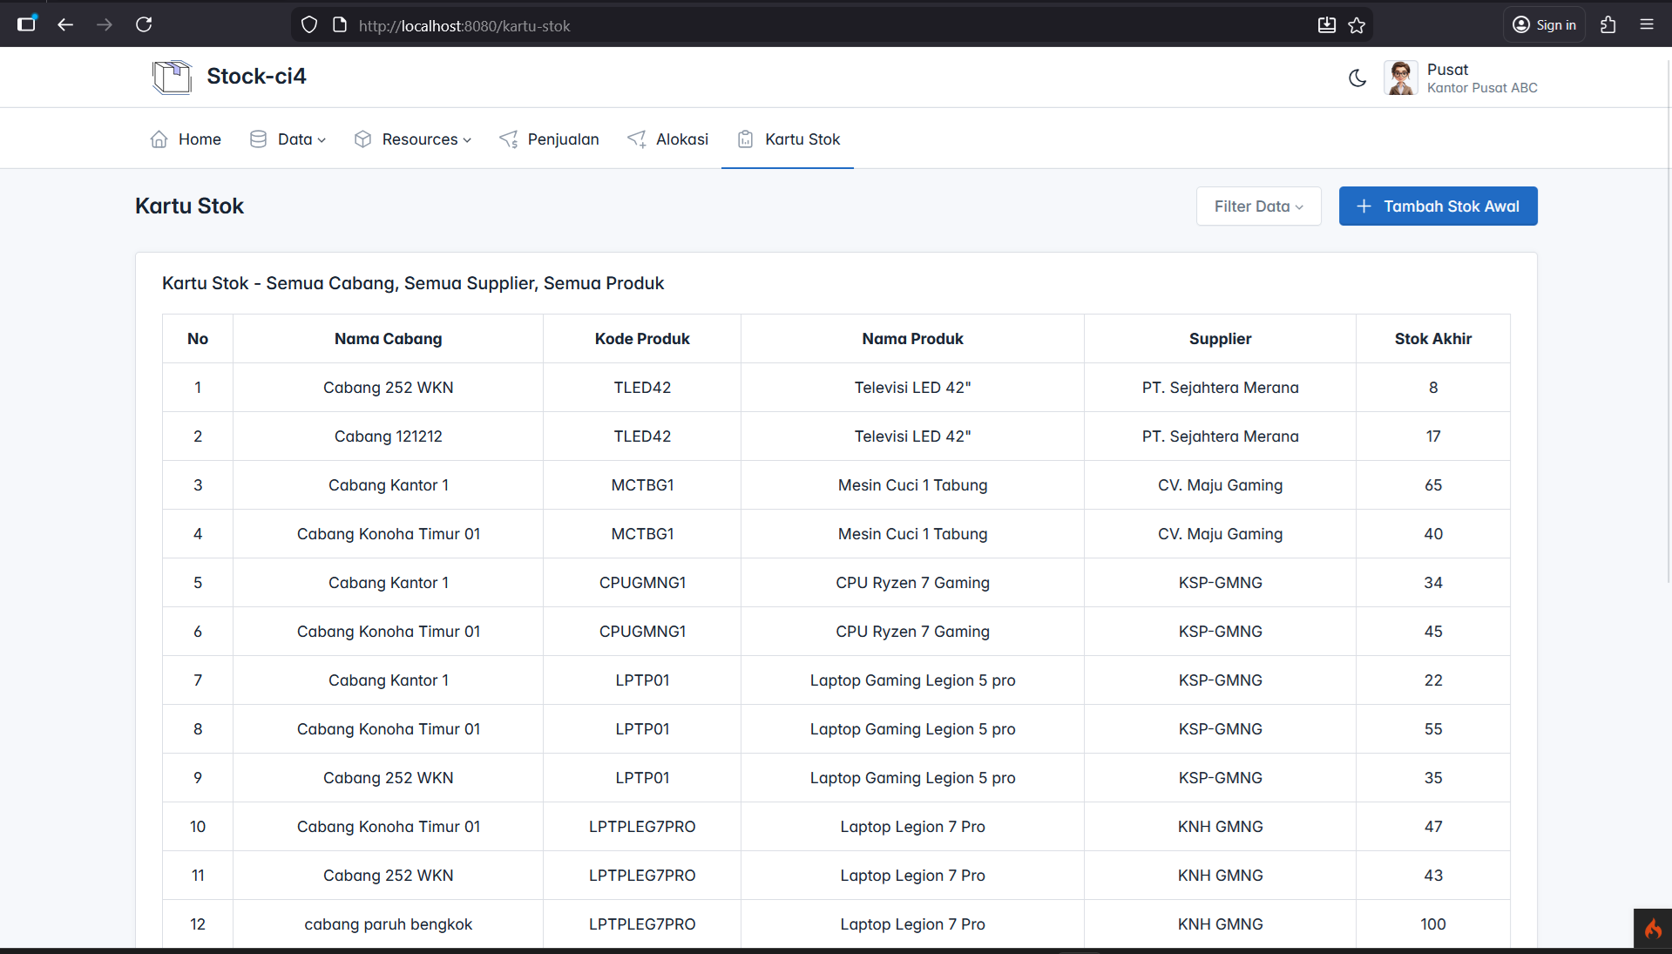Select the cabang paruh bengkok cell
This screenshot has height=954, width=1672.
coord(389,924)
